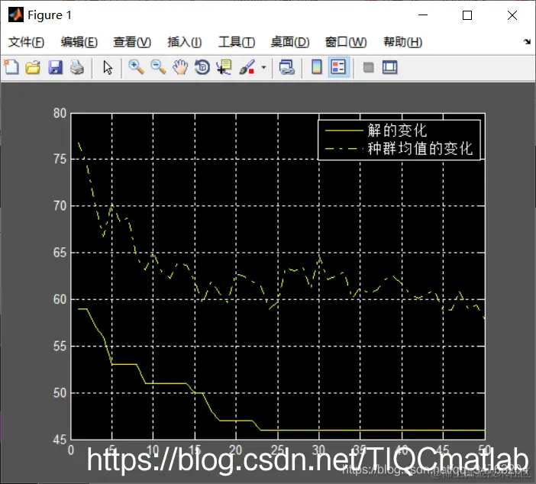
Task: Open the 帮助(H) menu
Action: click(402, 42)
